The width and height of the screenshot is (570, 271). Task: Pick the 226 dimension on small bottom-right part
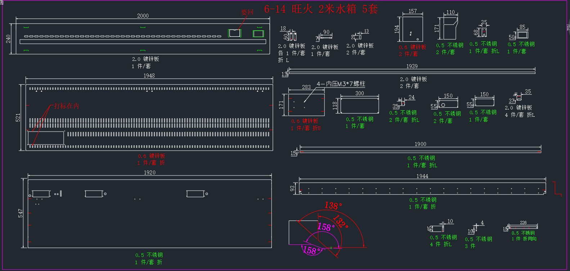[523, 223]
